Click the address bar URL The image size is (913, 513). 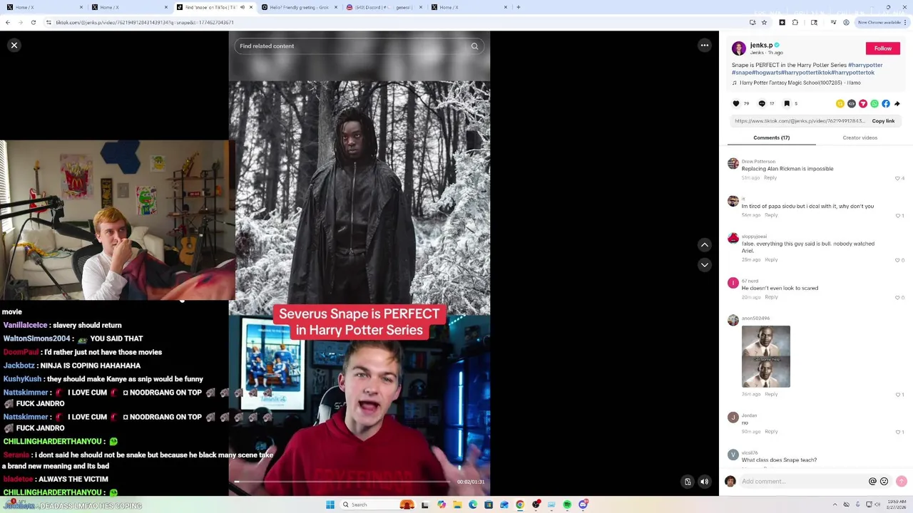tap(145, 23)
